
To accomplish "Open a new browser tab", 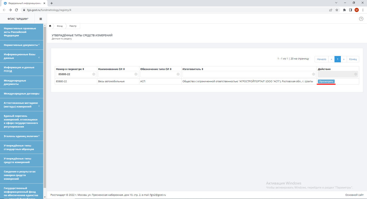I will (51, 3).
